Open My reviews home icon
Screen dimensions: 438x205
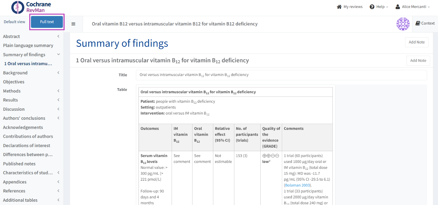339,7
